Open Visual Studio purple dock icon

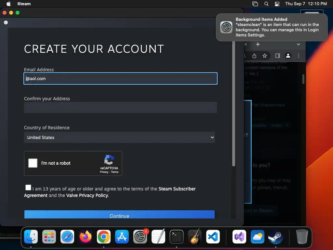coord(239,237)
